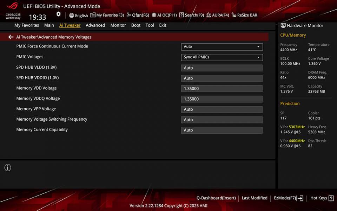This screenshot has height=211, width=337.
Task: Open the Tool tab
Action: 150,25
